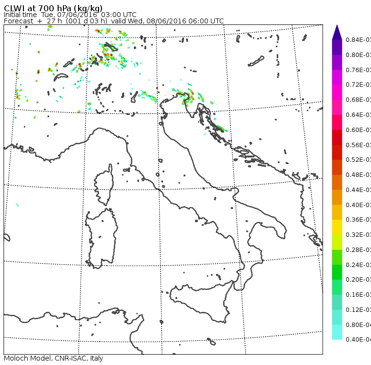Click the colorbar label 0.56E-03

(358, 145)
